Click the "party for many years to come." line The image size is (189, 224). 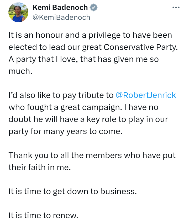tap(66, 131)
